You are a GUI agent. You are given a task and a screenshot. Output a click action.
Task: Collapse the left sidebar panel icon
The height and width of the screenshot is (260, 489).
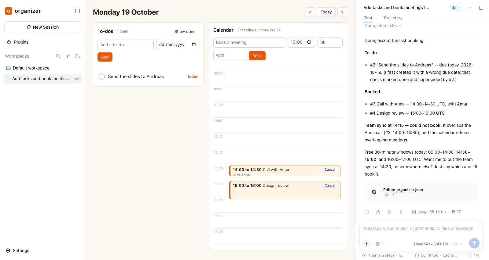pos(78,11)
